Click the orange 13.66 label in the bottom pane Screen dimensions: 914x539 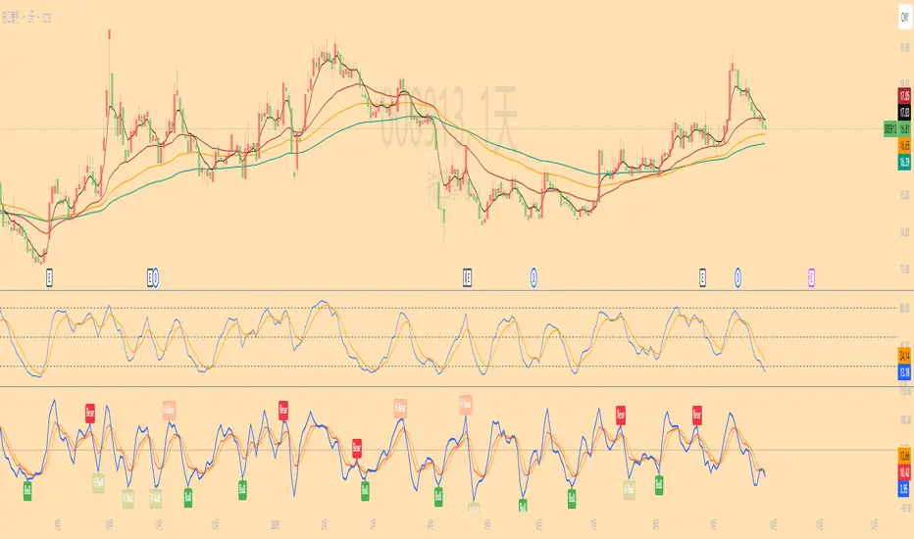(x=904, y=456)
